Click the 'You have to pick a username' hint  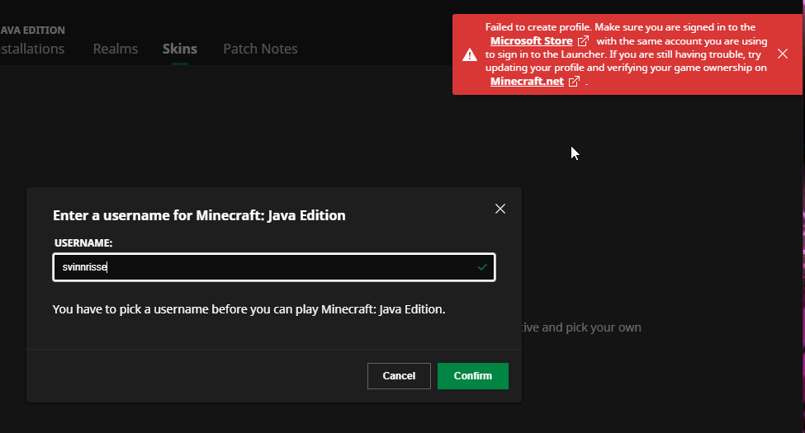[249, 309]
